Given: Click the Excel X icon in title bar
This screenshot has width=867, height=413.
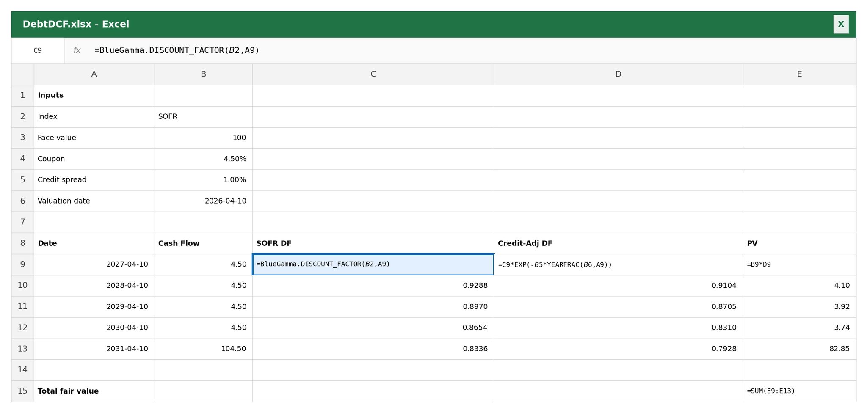Looking at the screenshot, I should click(x=841, y=24).
